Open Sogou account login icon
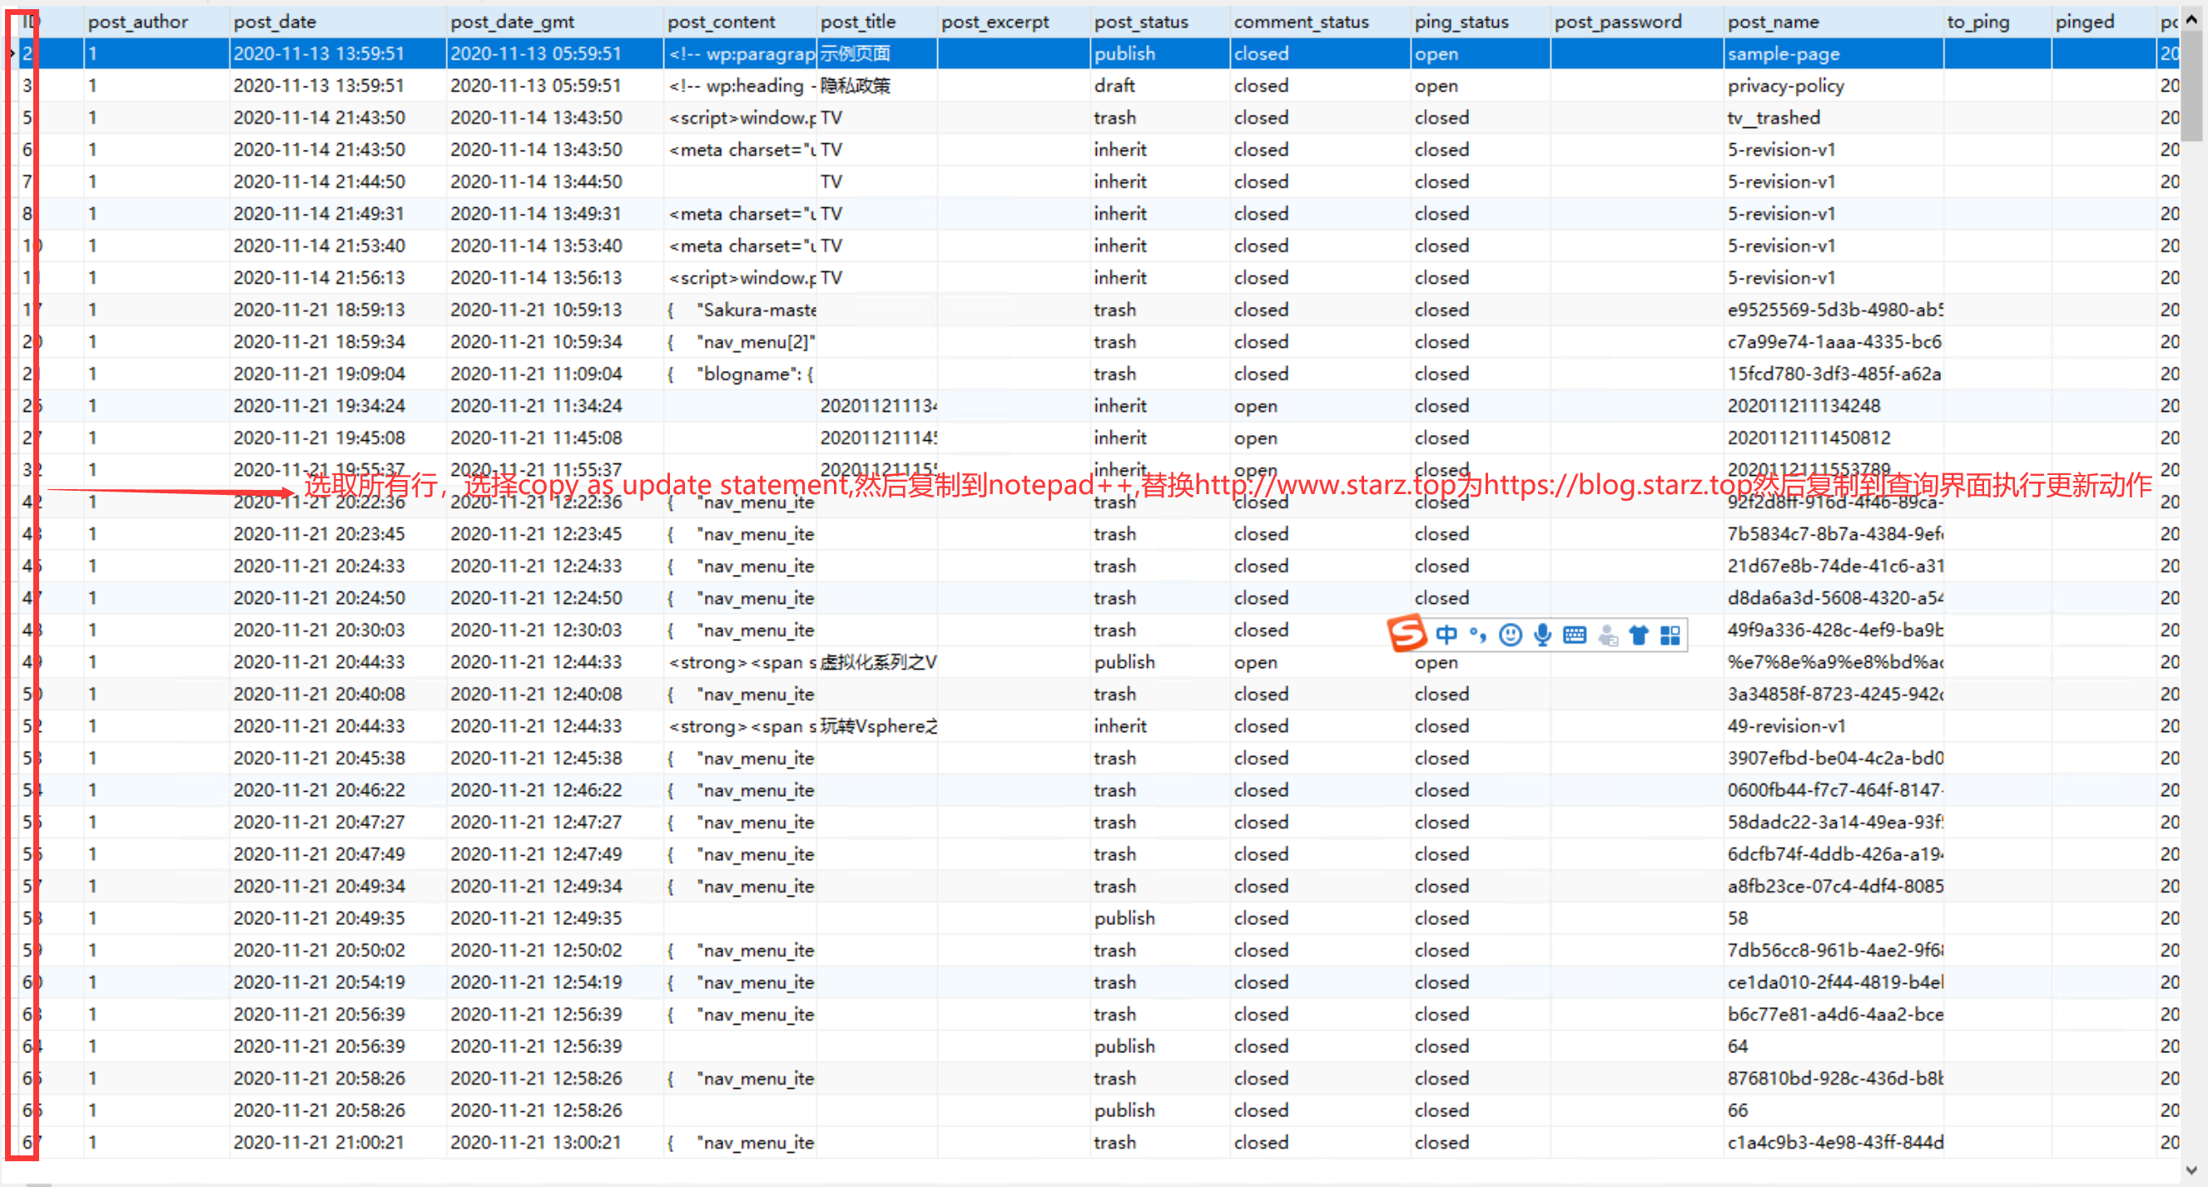This screenshot has height=1187, width=2208. click(1608, 635)
